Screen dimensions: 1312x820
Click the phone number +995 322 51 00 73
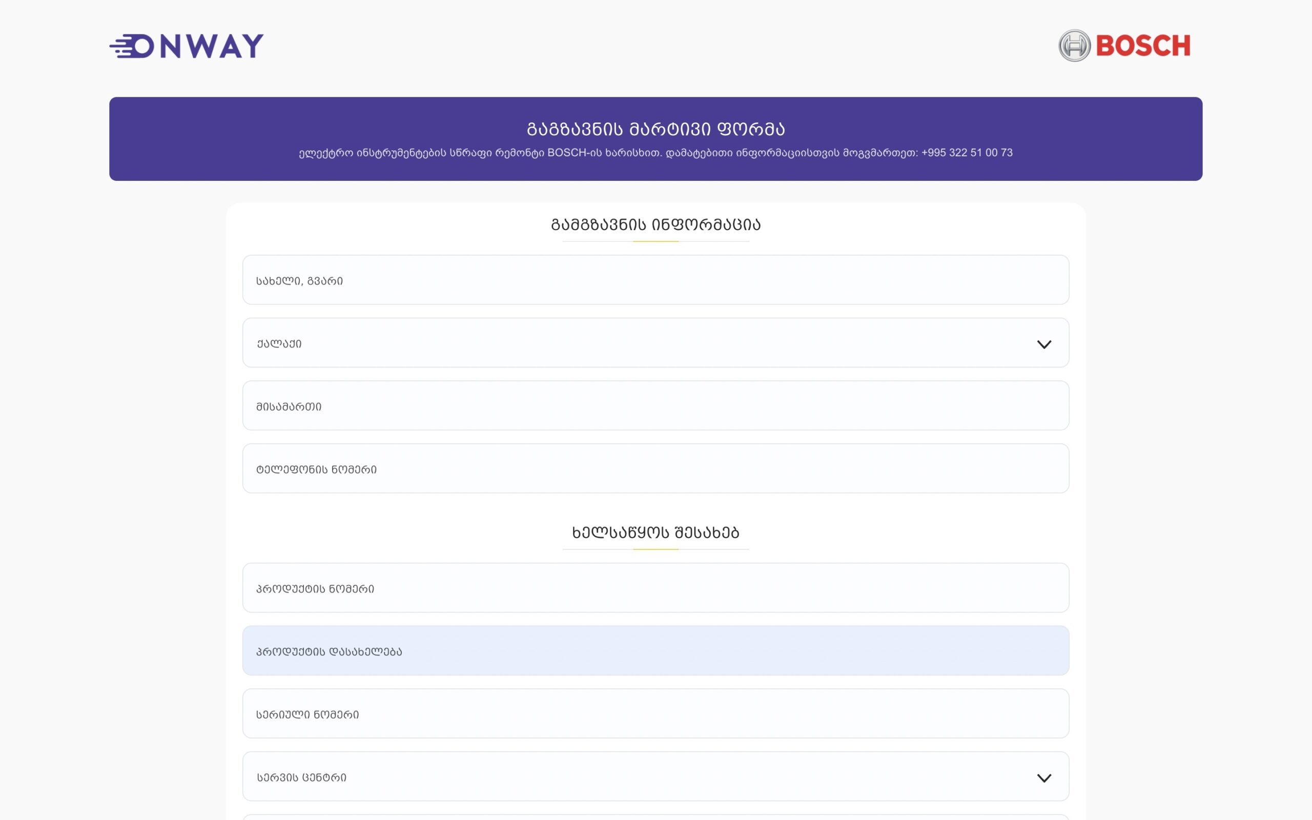[x=967, y=153]
